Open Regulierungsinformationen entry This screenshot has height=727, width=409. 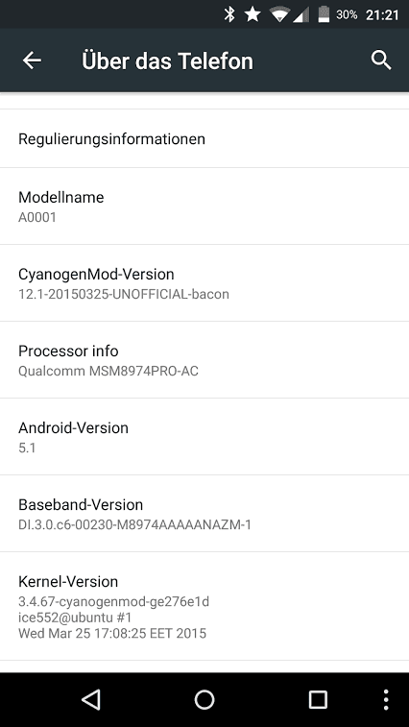[x=204, y=138]
